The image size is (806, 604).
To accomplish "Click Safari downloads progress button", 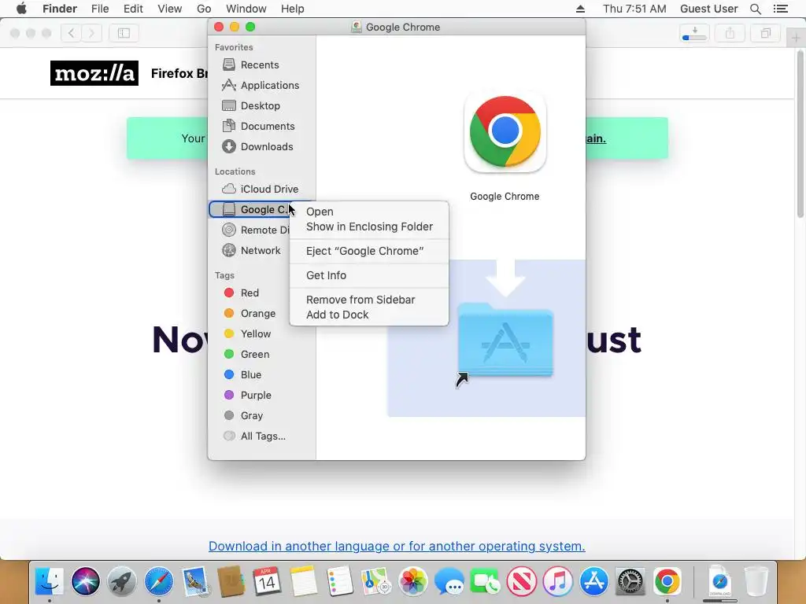I will point(694,33).
